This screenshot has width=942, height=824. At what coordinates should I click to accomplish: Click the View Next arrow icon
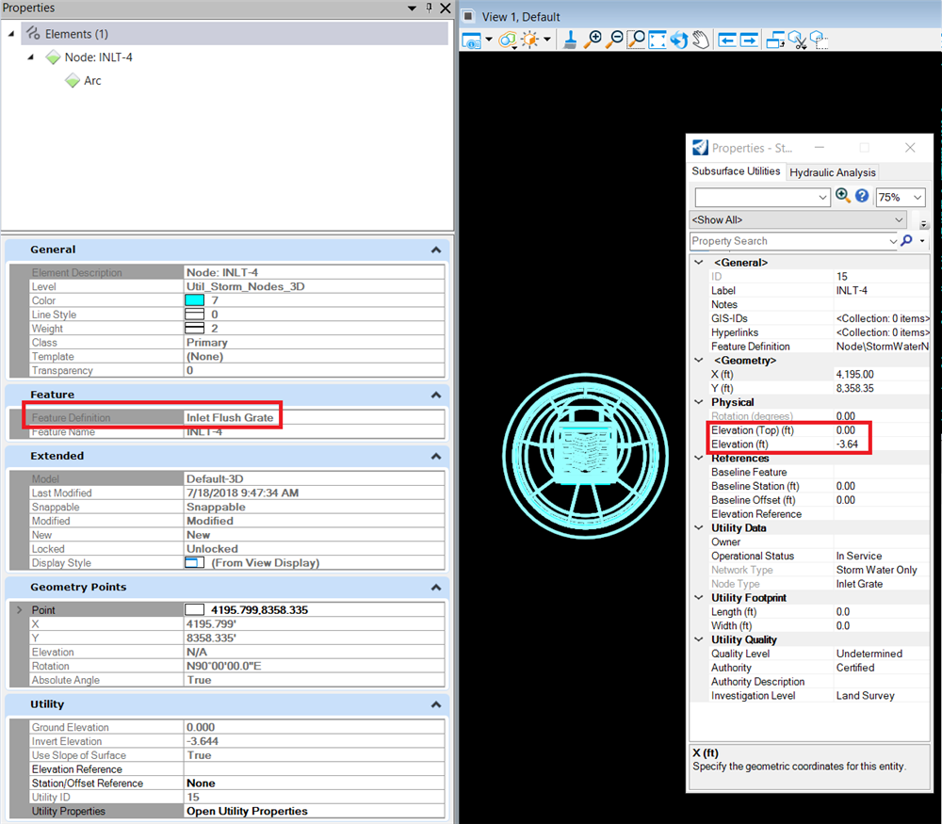(749, 40)
